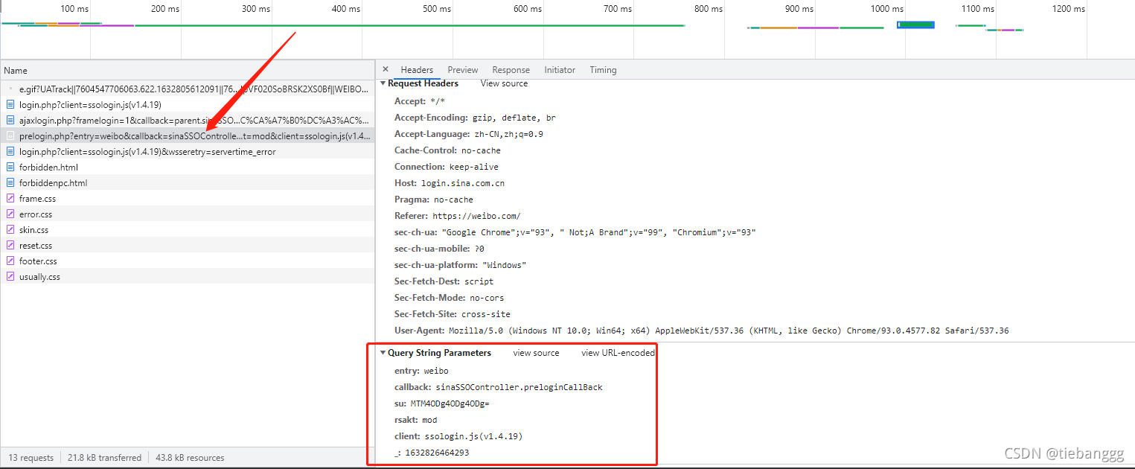Click the 500 ms timeline marker

coord(437,9)
